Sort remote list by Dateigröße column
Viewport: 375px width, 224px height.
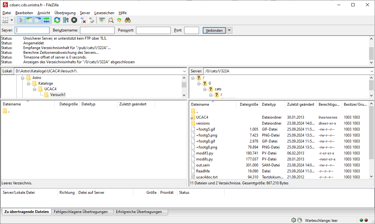248,104
